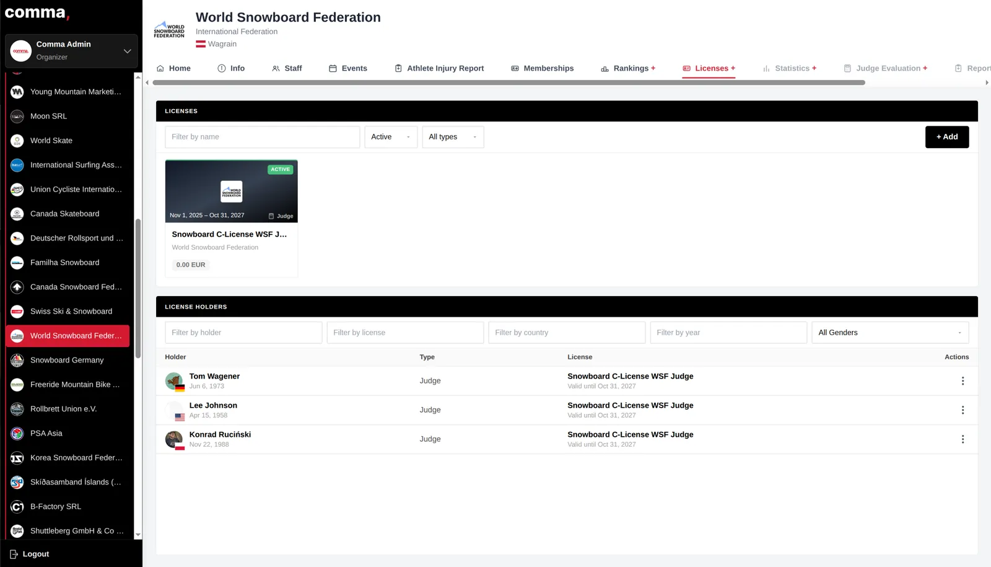The width and height of the screenshot is (991, 567).
Task: Open actions menu for Tom Wagener
Action: 963,381
